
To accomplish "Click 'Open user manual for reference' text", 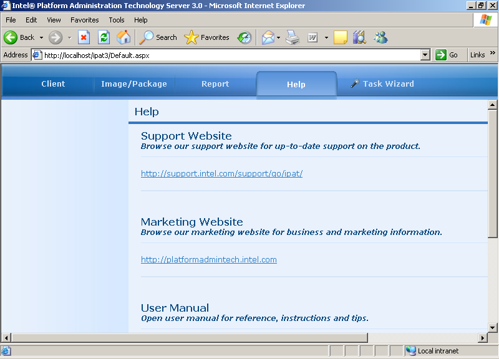I will (x=254, y=318).
